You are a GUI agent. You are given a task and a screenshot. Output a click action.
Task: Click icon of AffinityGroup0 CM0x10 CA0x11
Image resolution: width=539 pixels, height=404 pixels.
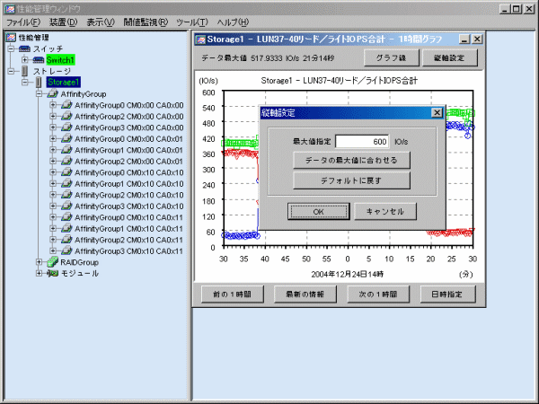pos(66,217)
